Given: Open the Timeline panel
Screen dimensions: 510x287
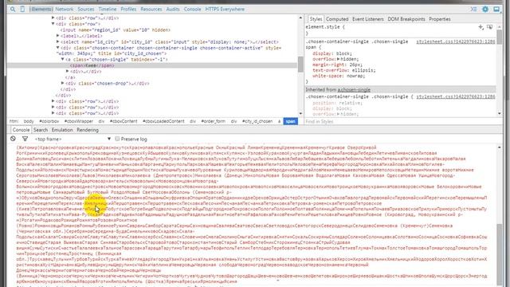Looking at the screenshot, I should pos(108,9).
